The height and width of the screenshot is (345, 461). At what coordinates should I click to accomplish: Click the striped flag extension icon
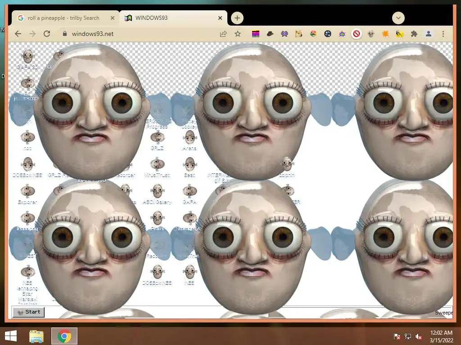[x=256, y=34]
